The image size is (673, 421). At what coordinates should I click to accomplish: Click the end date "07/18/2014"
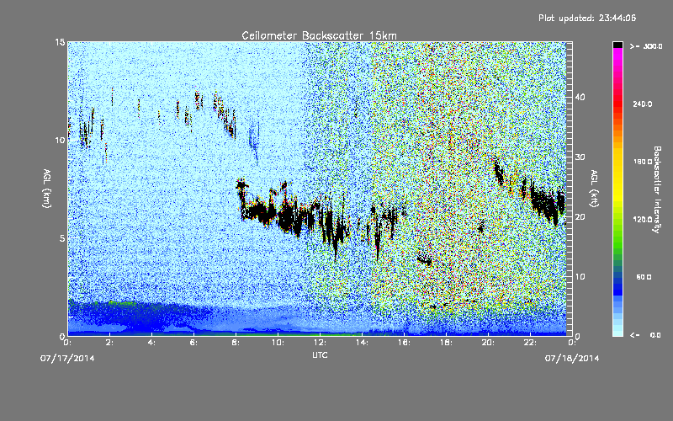pyautogui.click(x=572, y=359)
